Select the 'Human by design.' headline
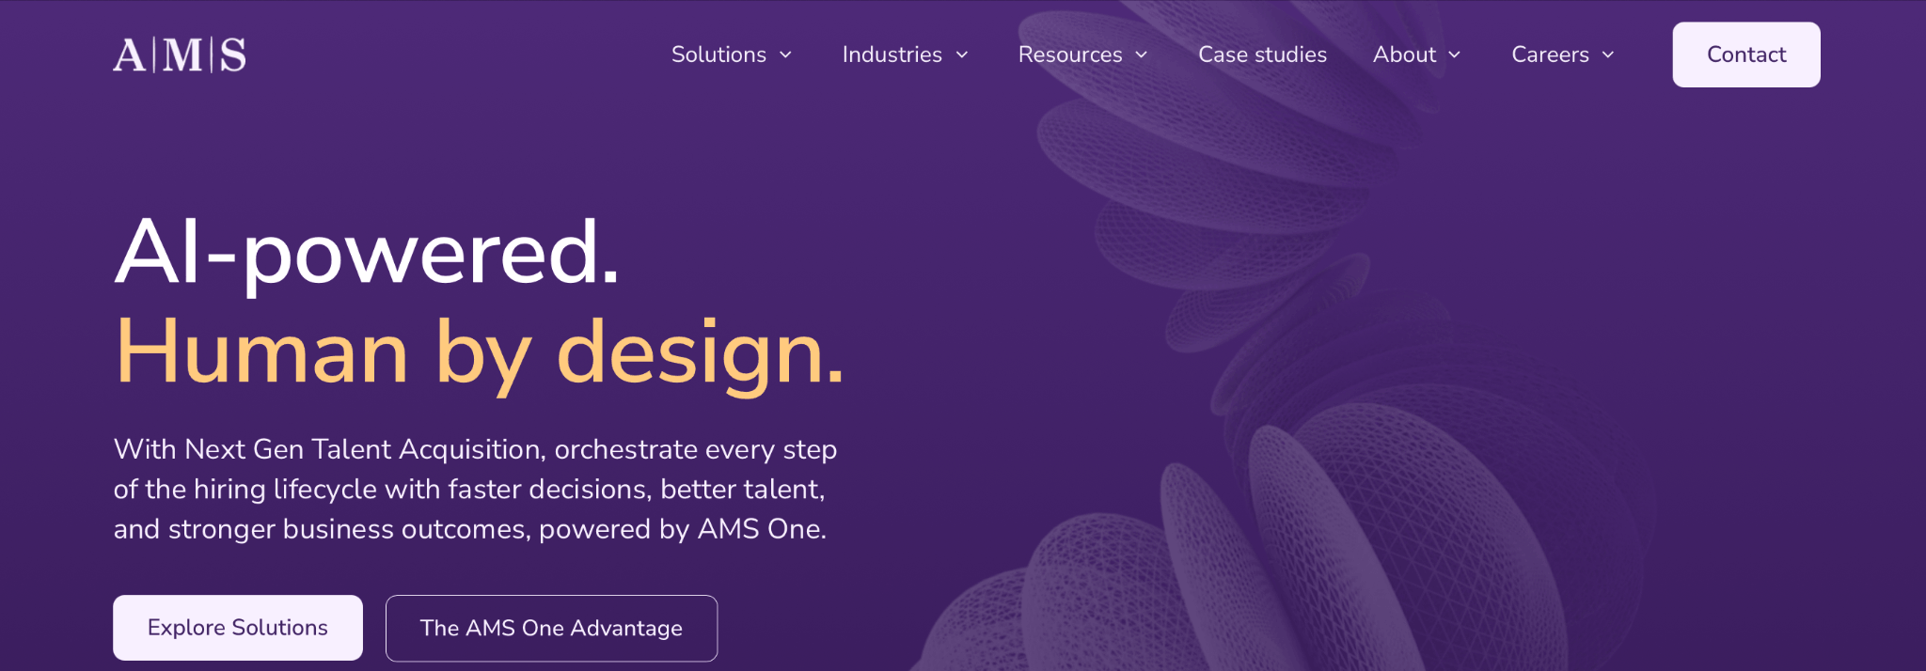This screenshot has width=1926, height=671. 480,353
